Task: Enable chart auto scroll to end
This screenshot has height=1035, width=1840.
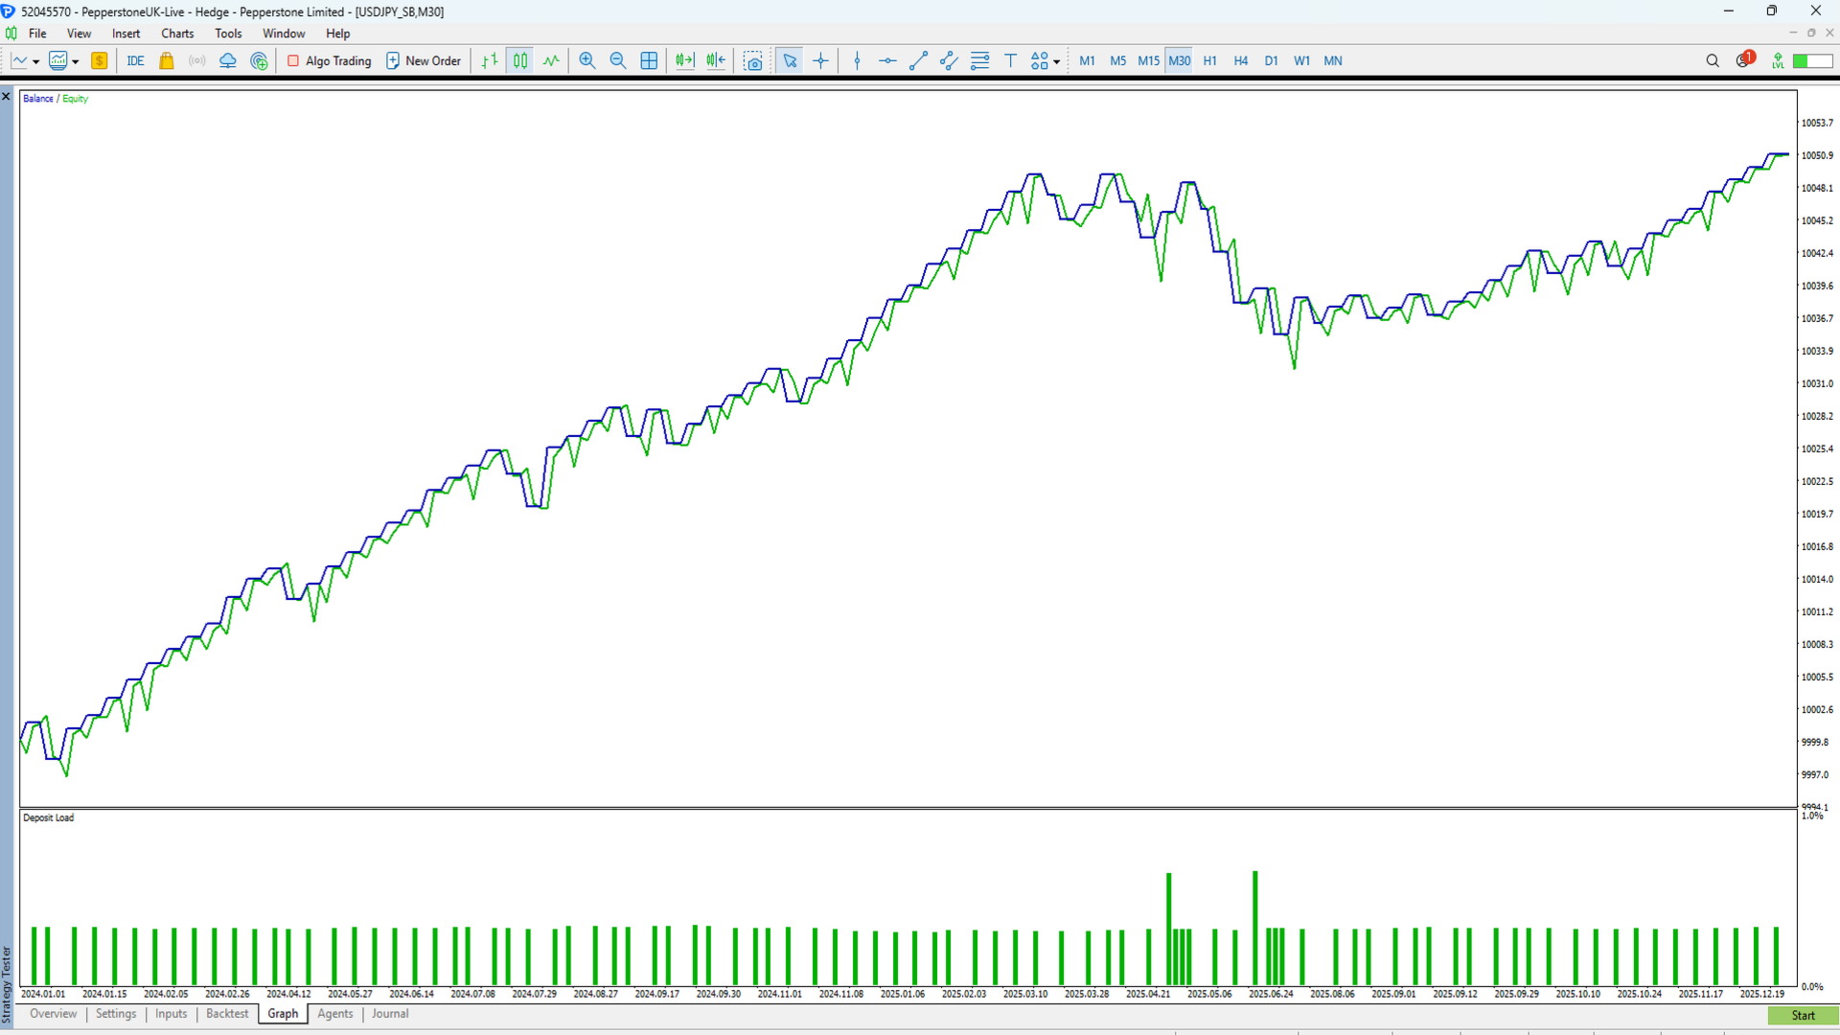Action: point(684,60)
